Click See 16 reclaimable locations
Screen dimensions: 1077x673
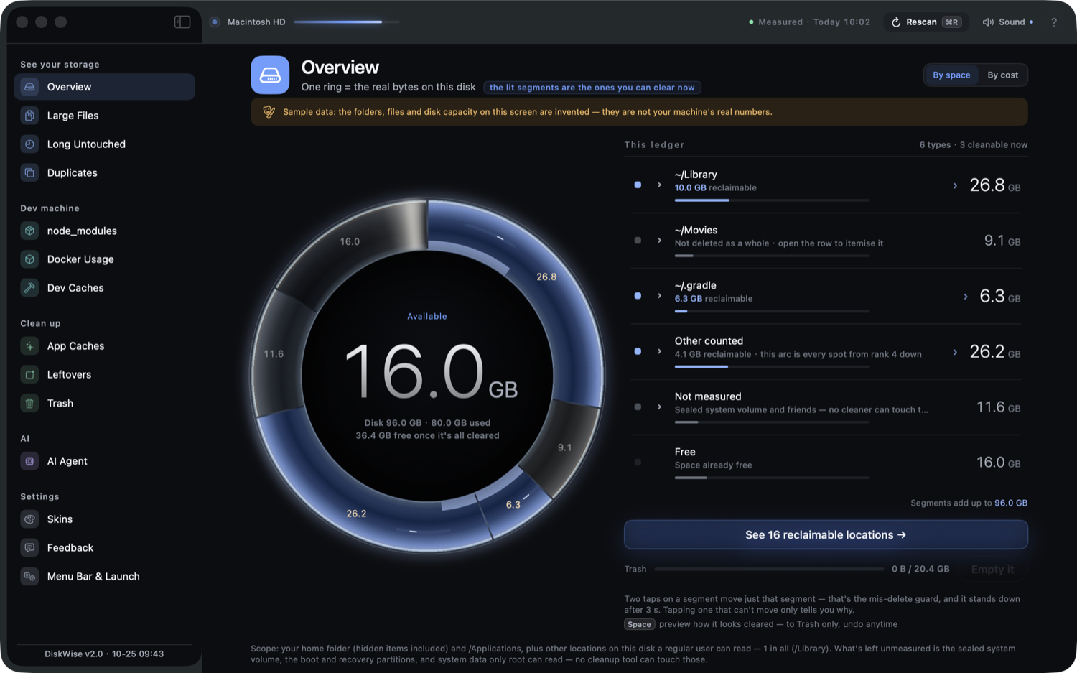coord(826,535)
